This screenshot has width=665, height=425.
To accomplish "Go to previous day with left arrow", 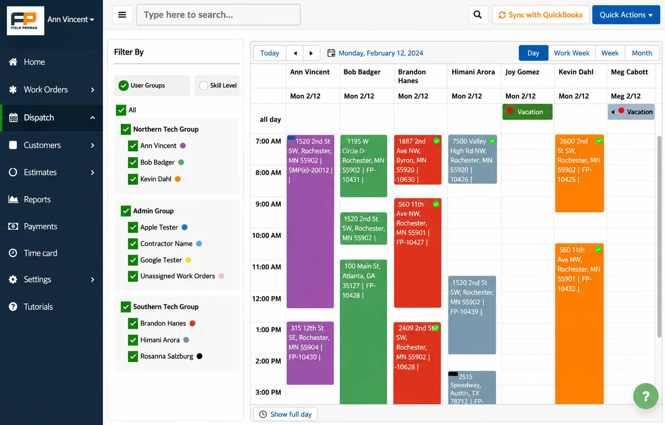I will tap(295, 53).
